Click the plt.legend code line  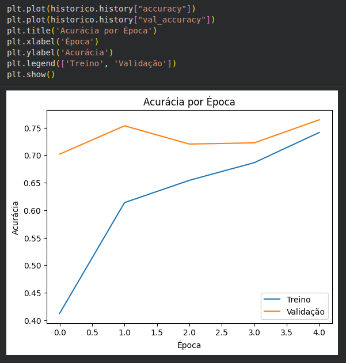click(x=92, y=63)
